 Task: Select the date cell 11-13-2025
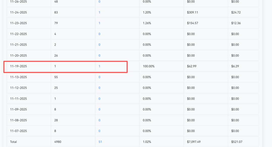coord(18,77)
